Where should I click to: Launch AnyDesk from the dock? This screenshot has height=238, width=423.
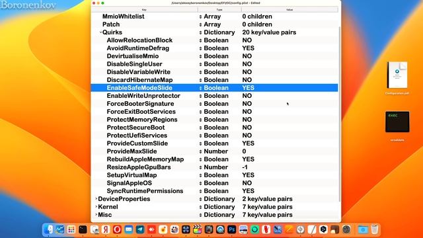(x=151, y=229)
